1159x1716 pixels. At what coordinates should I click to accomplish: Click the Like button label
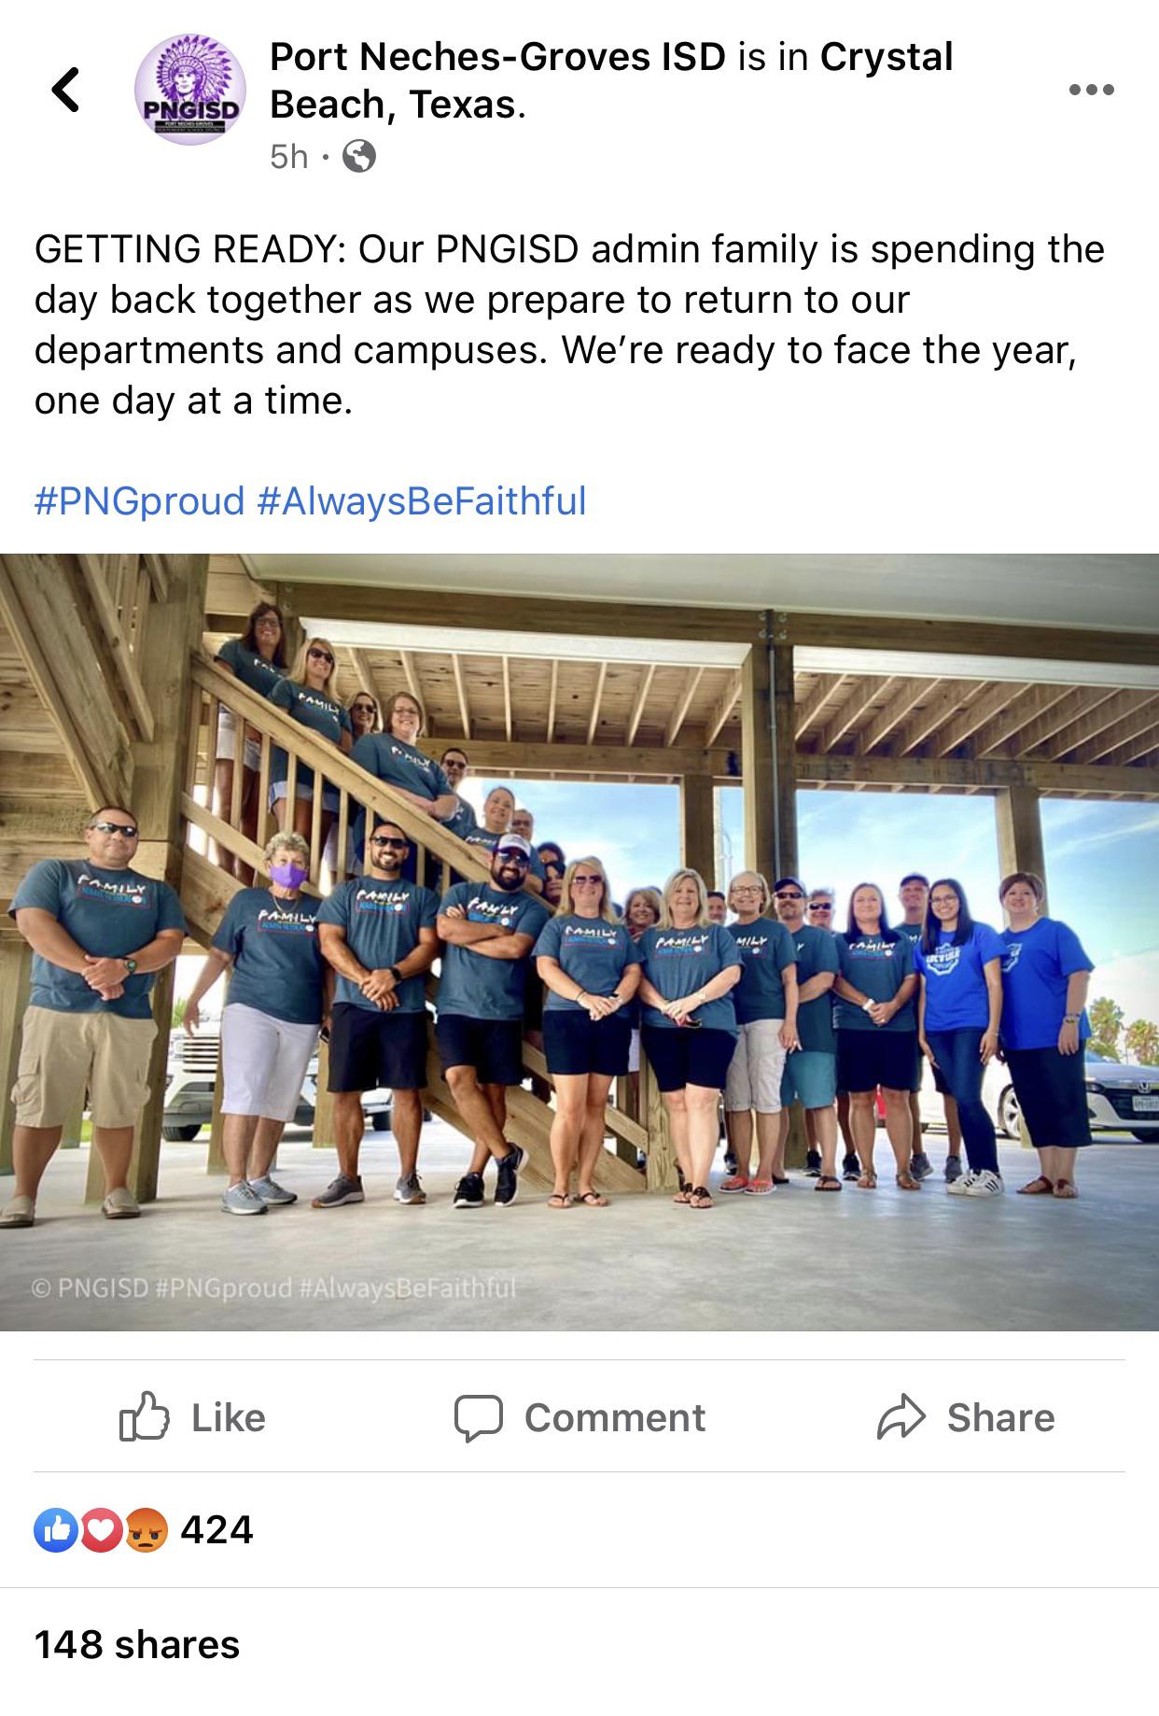click(229, 1417)
